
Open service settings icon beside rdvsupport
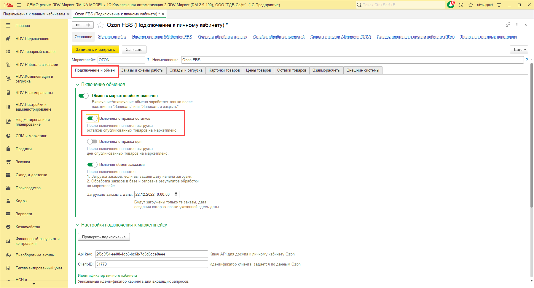499,5
